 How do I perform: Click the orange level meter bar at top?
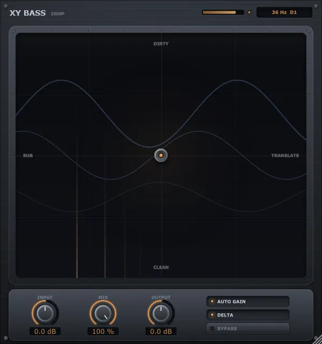point(223,12)
